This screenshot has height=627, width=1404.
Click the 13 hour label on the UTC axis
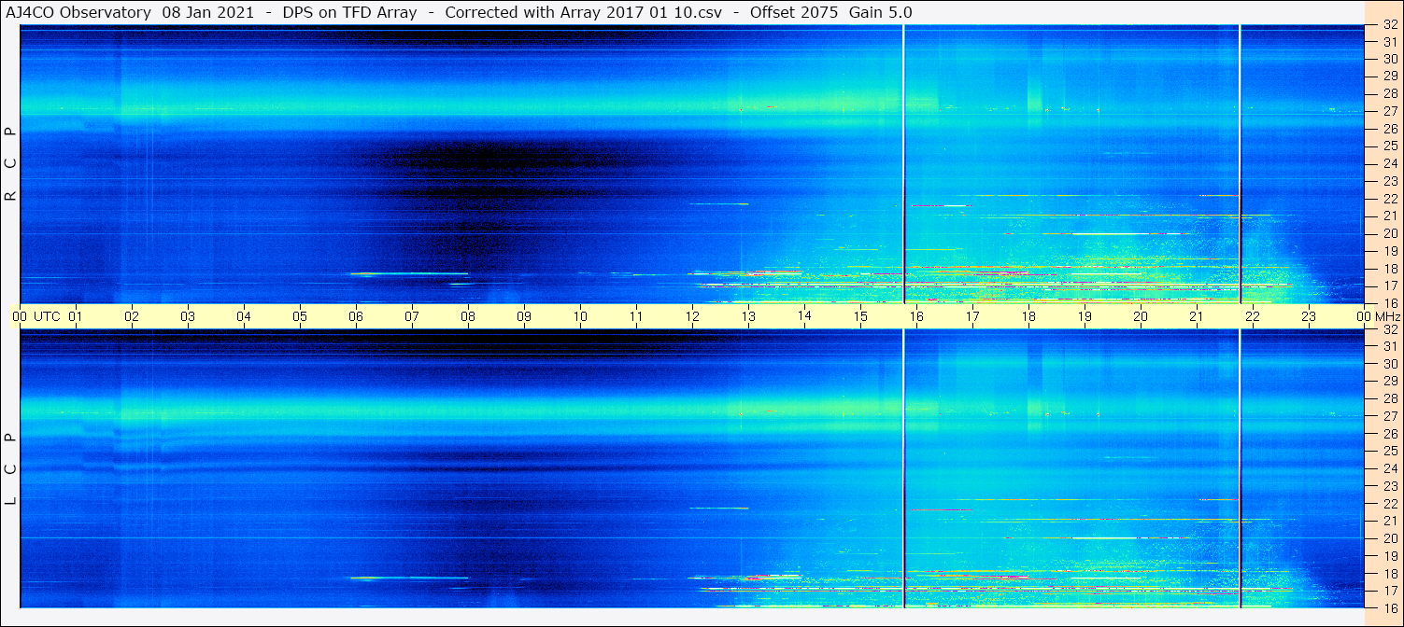tap(748, 316)
